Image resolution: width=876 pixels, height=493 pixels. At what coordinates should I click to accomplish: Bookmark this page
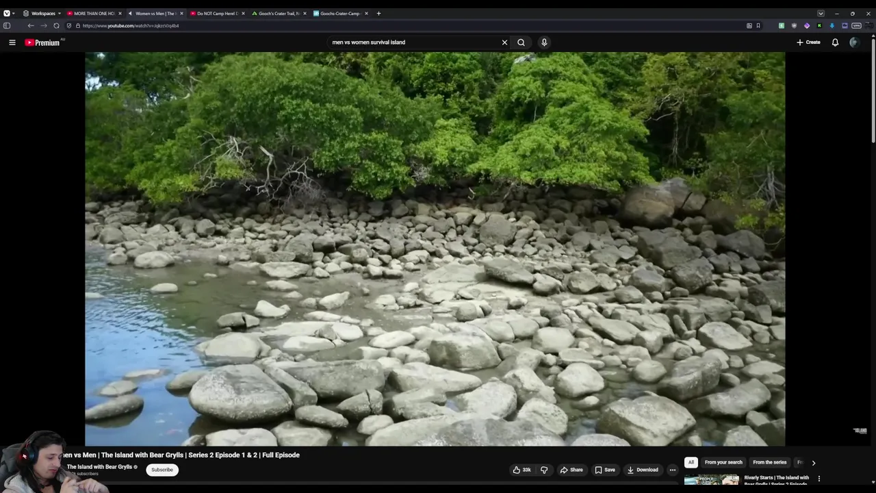click(x=758, y=26)
